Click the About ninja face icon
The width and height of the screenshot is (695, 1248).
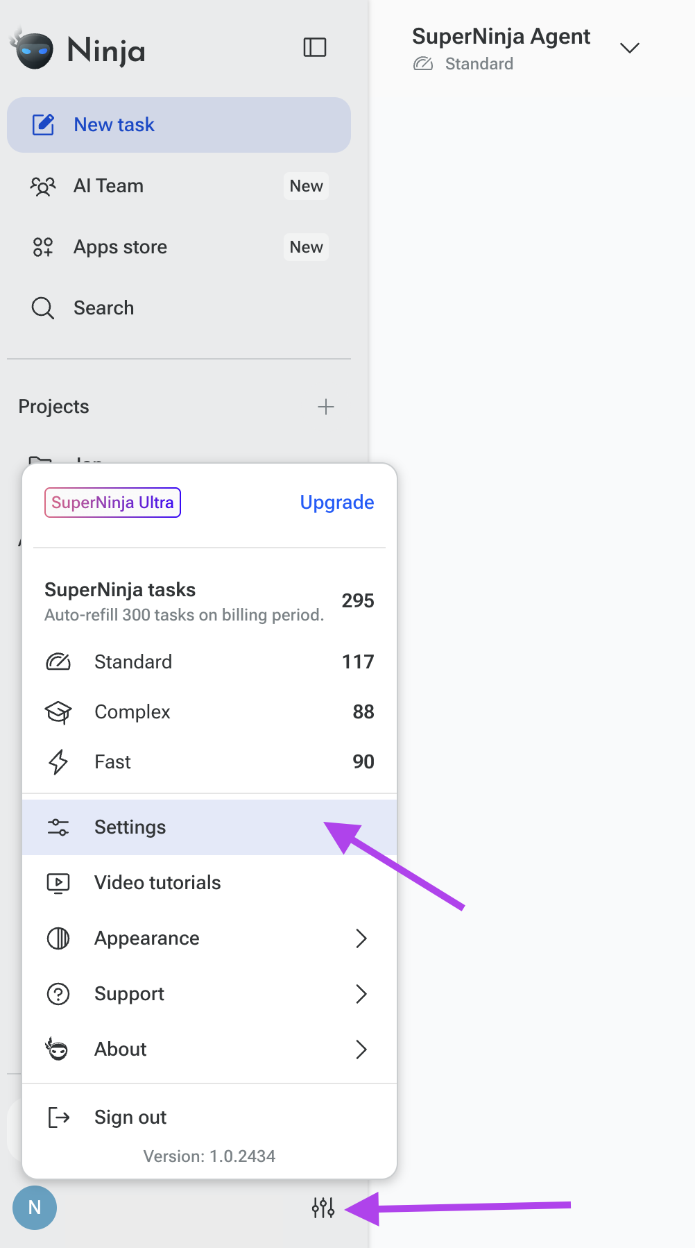click(57, 1049)
